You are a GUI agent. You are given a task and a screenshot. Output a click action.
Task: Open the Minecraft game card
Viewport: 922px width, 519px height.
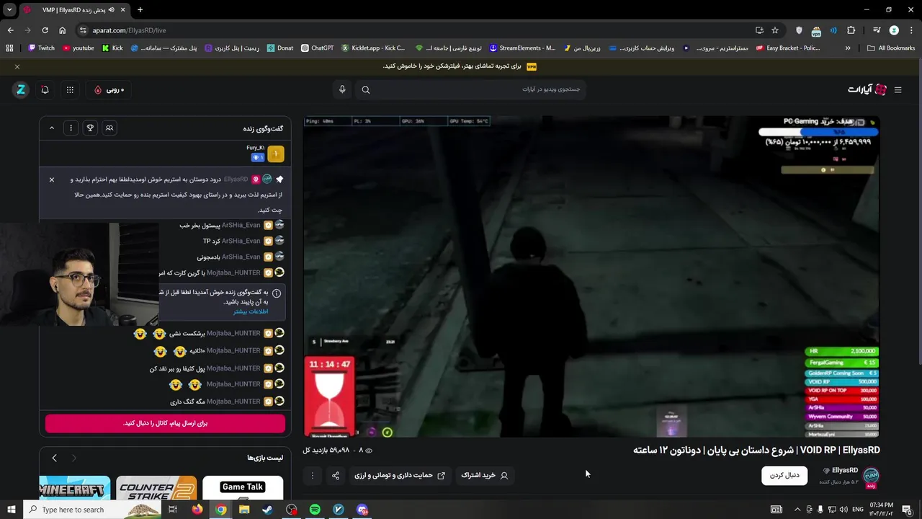pos(75,488)
